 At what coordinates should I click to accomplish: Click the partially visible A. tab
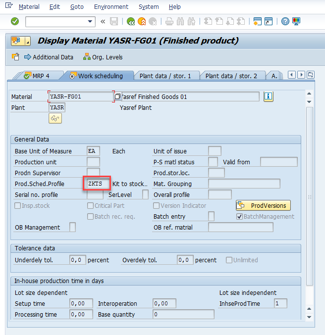pos(274,76)
